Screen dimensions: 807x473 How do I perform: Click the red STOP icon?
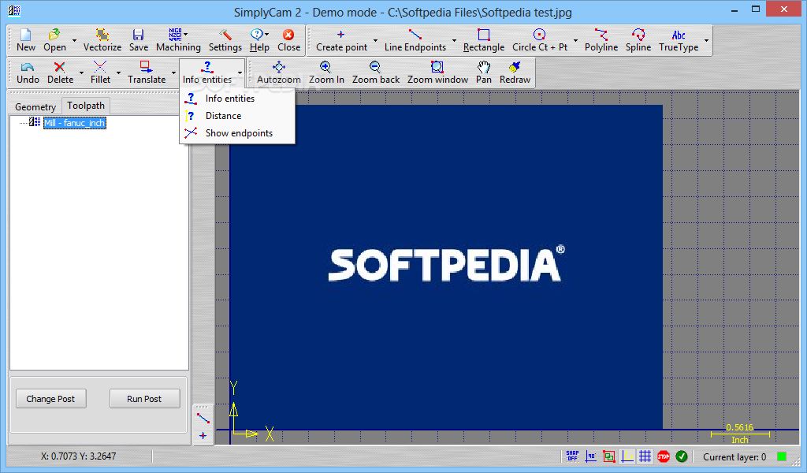coord(664,456)
